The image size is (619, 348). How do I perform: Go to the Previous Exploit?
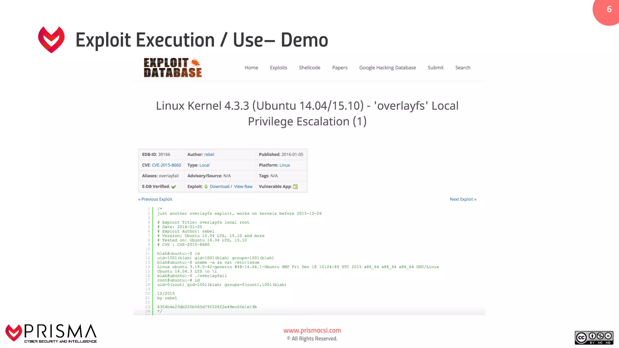pyautogui.click(x=155, y=199)
